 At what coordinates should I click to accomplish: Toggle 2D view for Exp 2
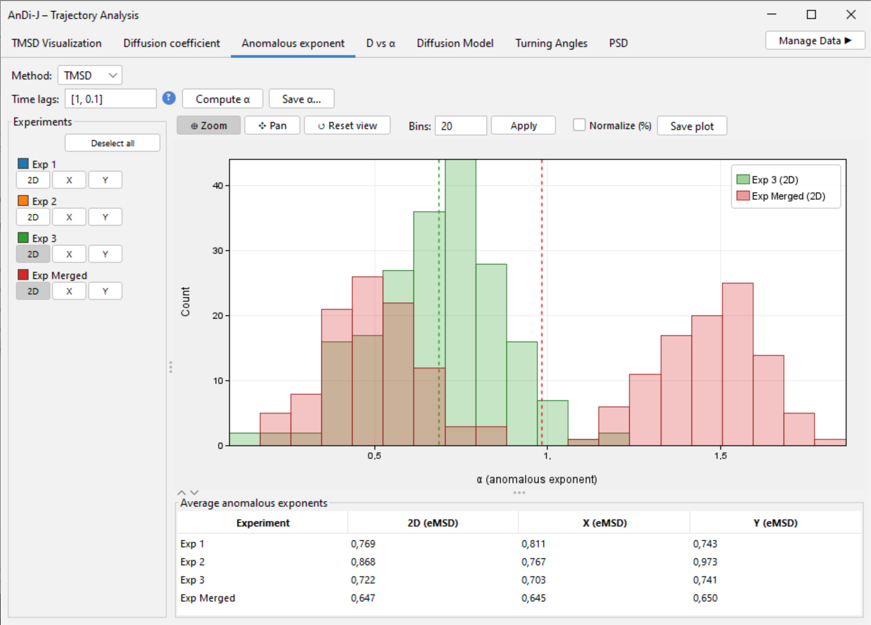(x=33, y=217)
